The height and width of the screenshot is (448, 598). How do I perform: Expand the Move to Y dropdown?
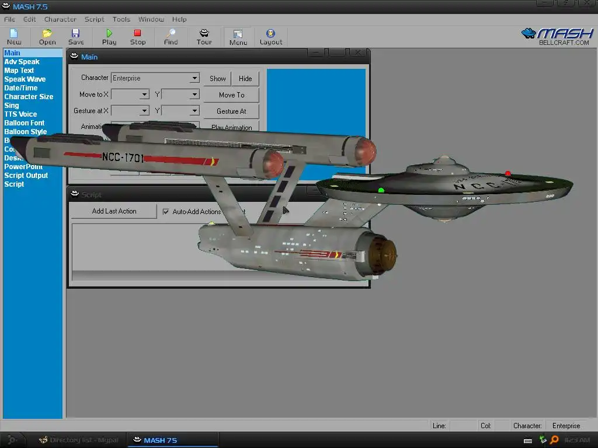point(194,94)
